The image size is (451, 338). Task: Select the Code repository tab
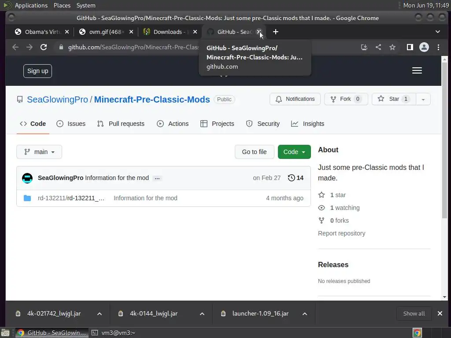[x=33, y=124]
